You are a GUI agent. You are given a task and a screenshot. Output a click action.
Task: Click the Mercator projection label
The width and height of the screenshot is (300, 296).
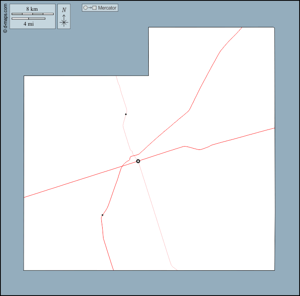(107, 8)
